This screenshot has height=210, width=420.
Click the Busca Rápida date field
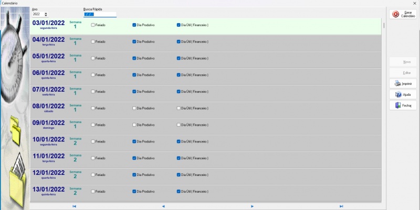[100, 15]
